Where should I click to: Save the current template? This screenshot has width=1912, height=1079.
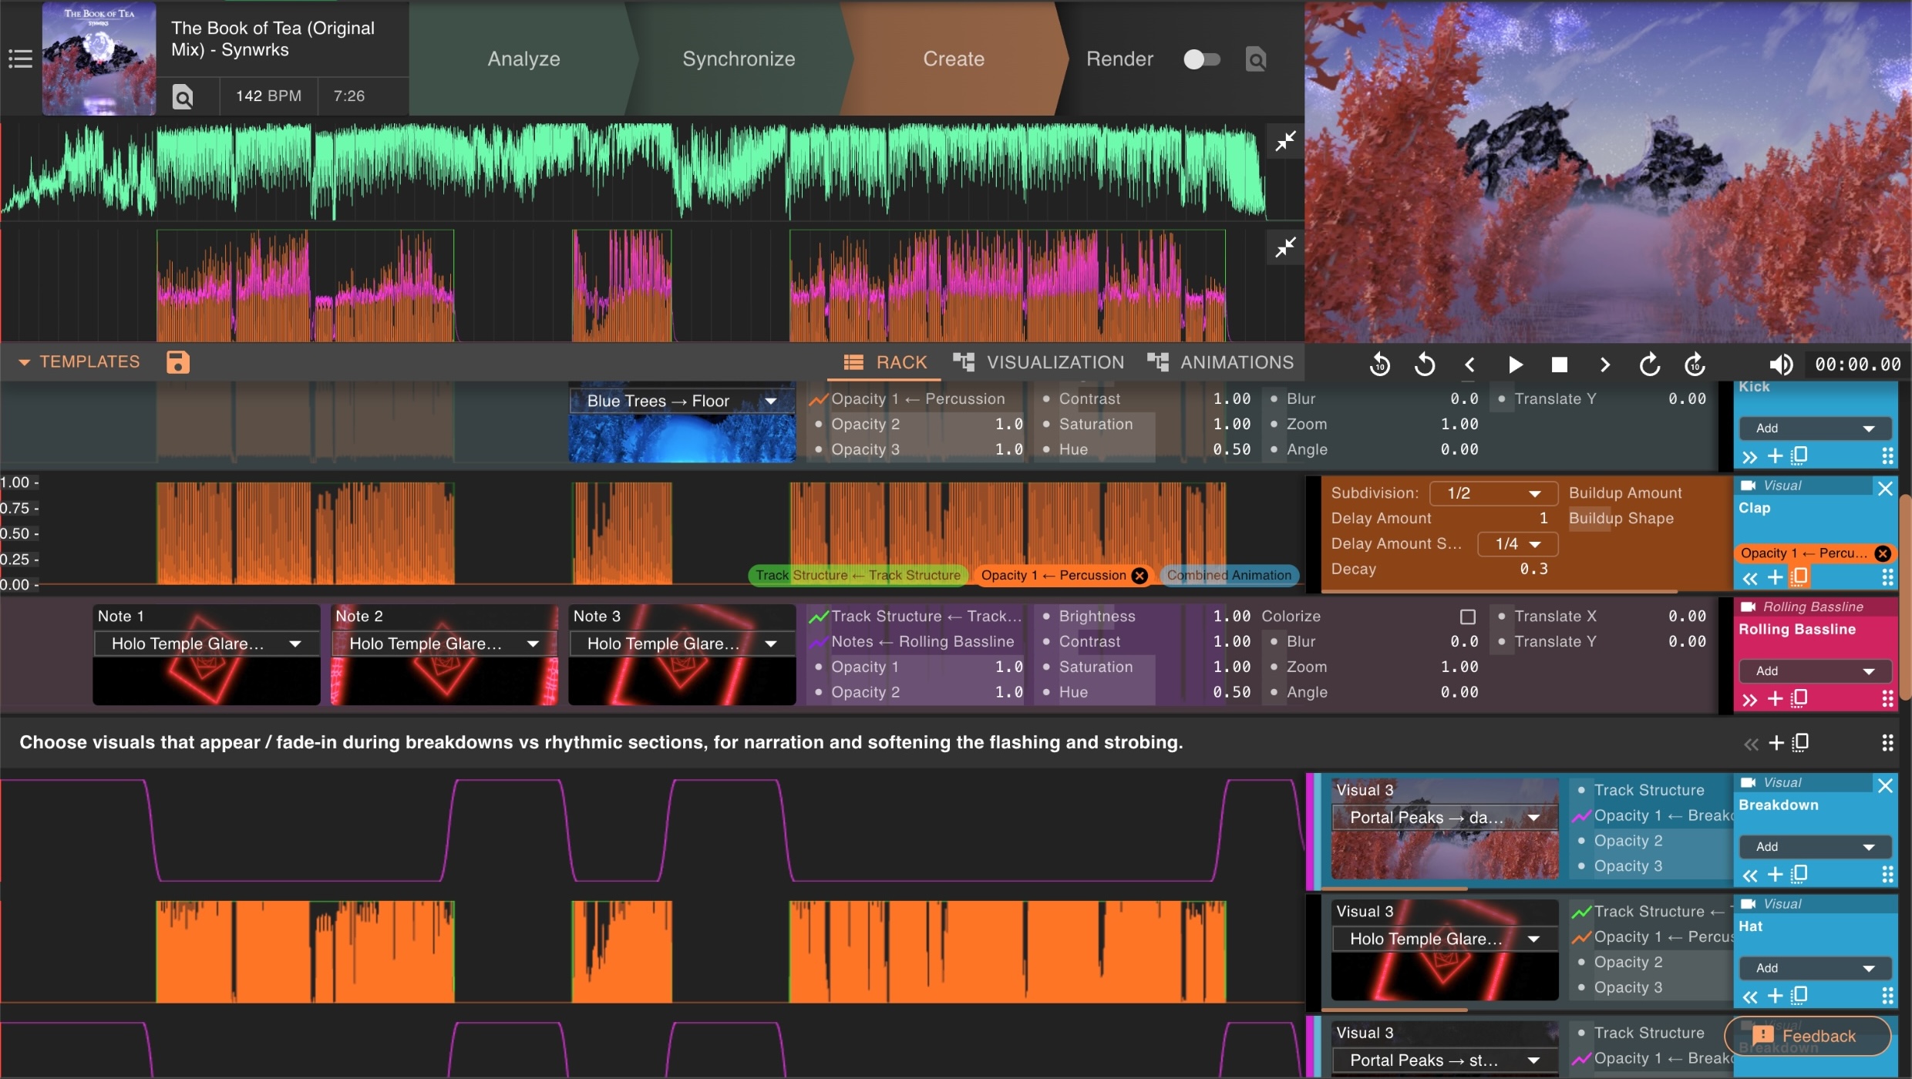177,361
